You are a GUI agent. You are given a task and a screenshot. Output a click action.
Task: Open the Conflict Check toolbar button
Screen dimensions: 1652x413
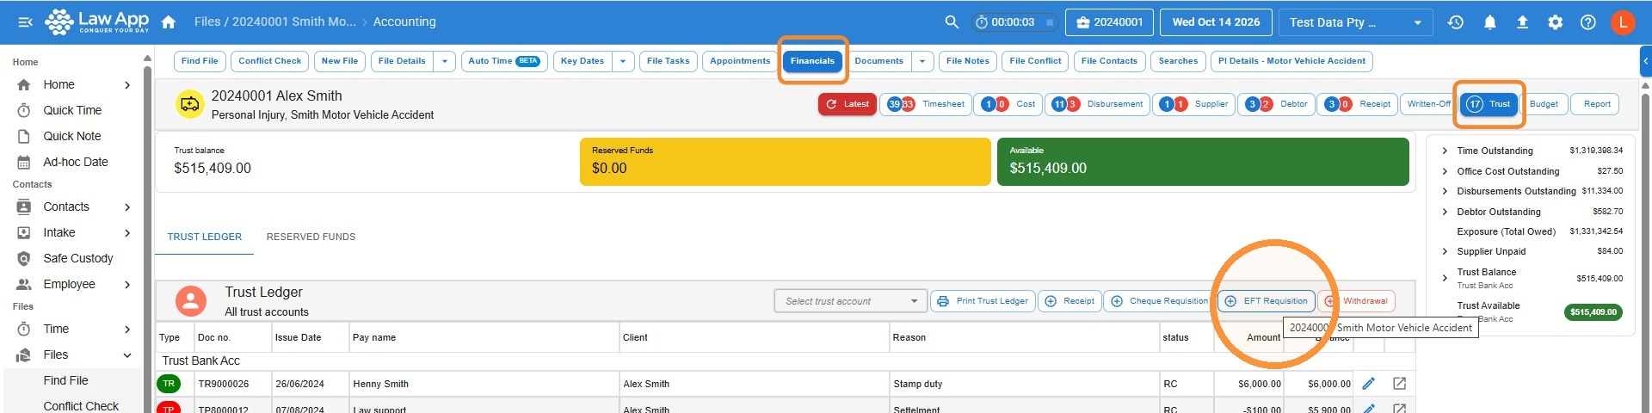pos(269,61)
